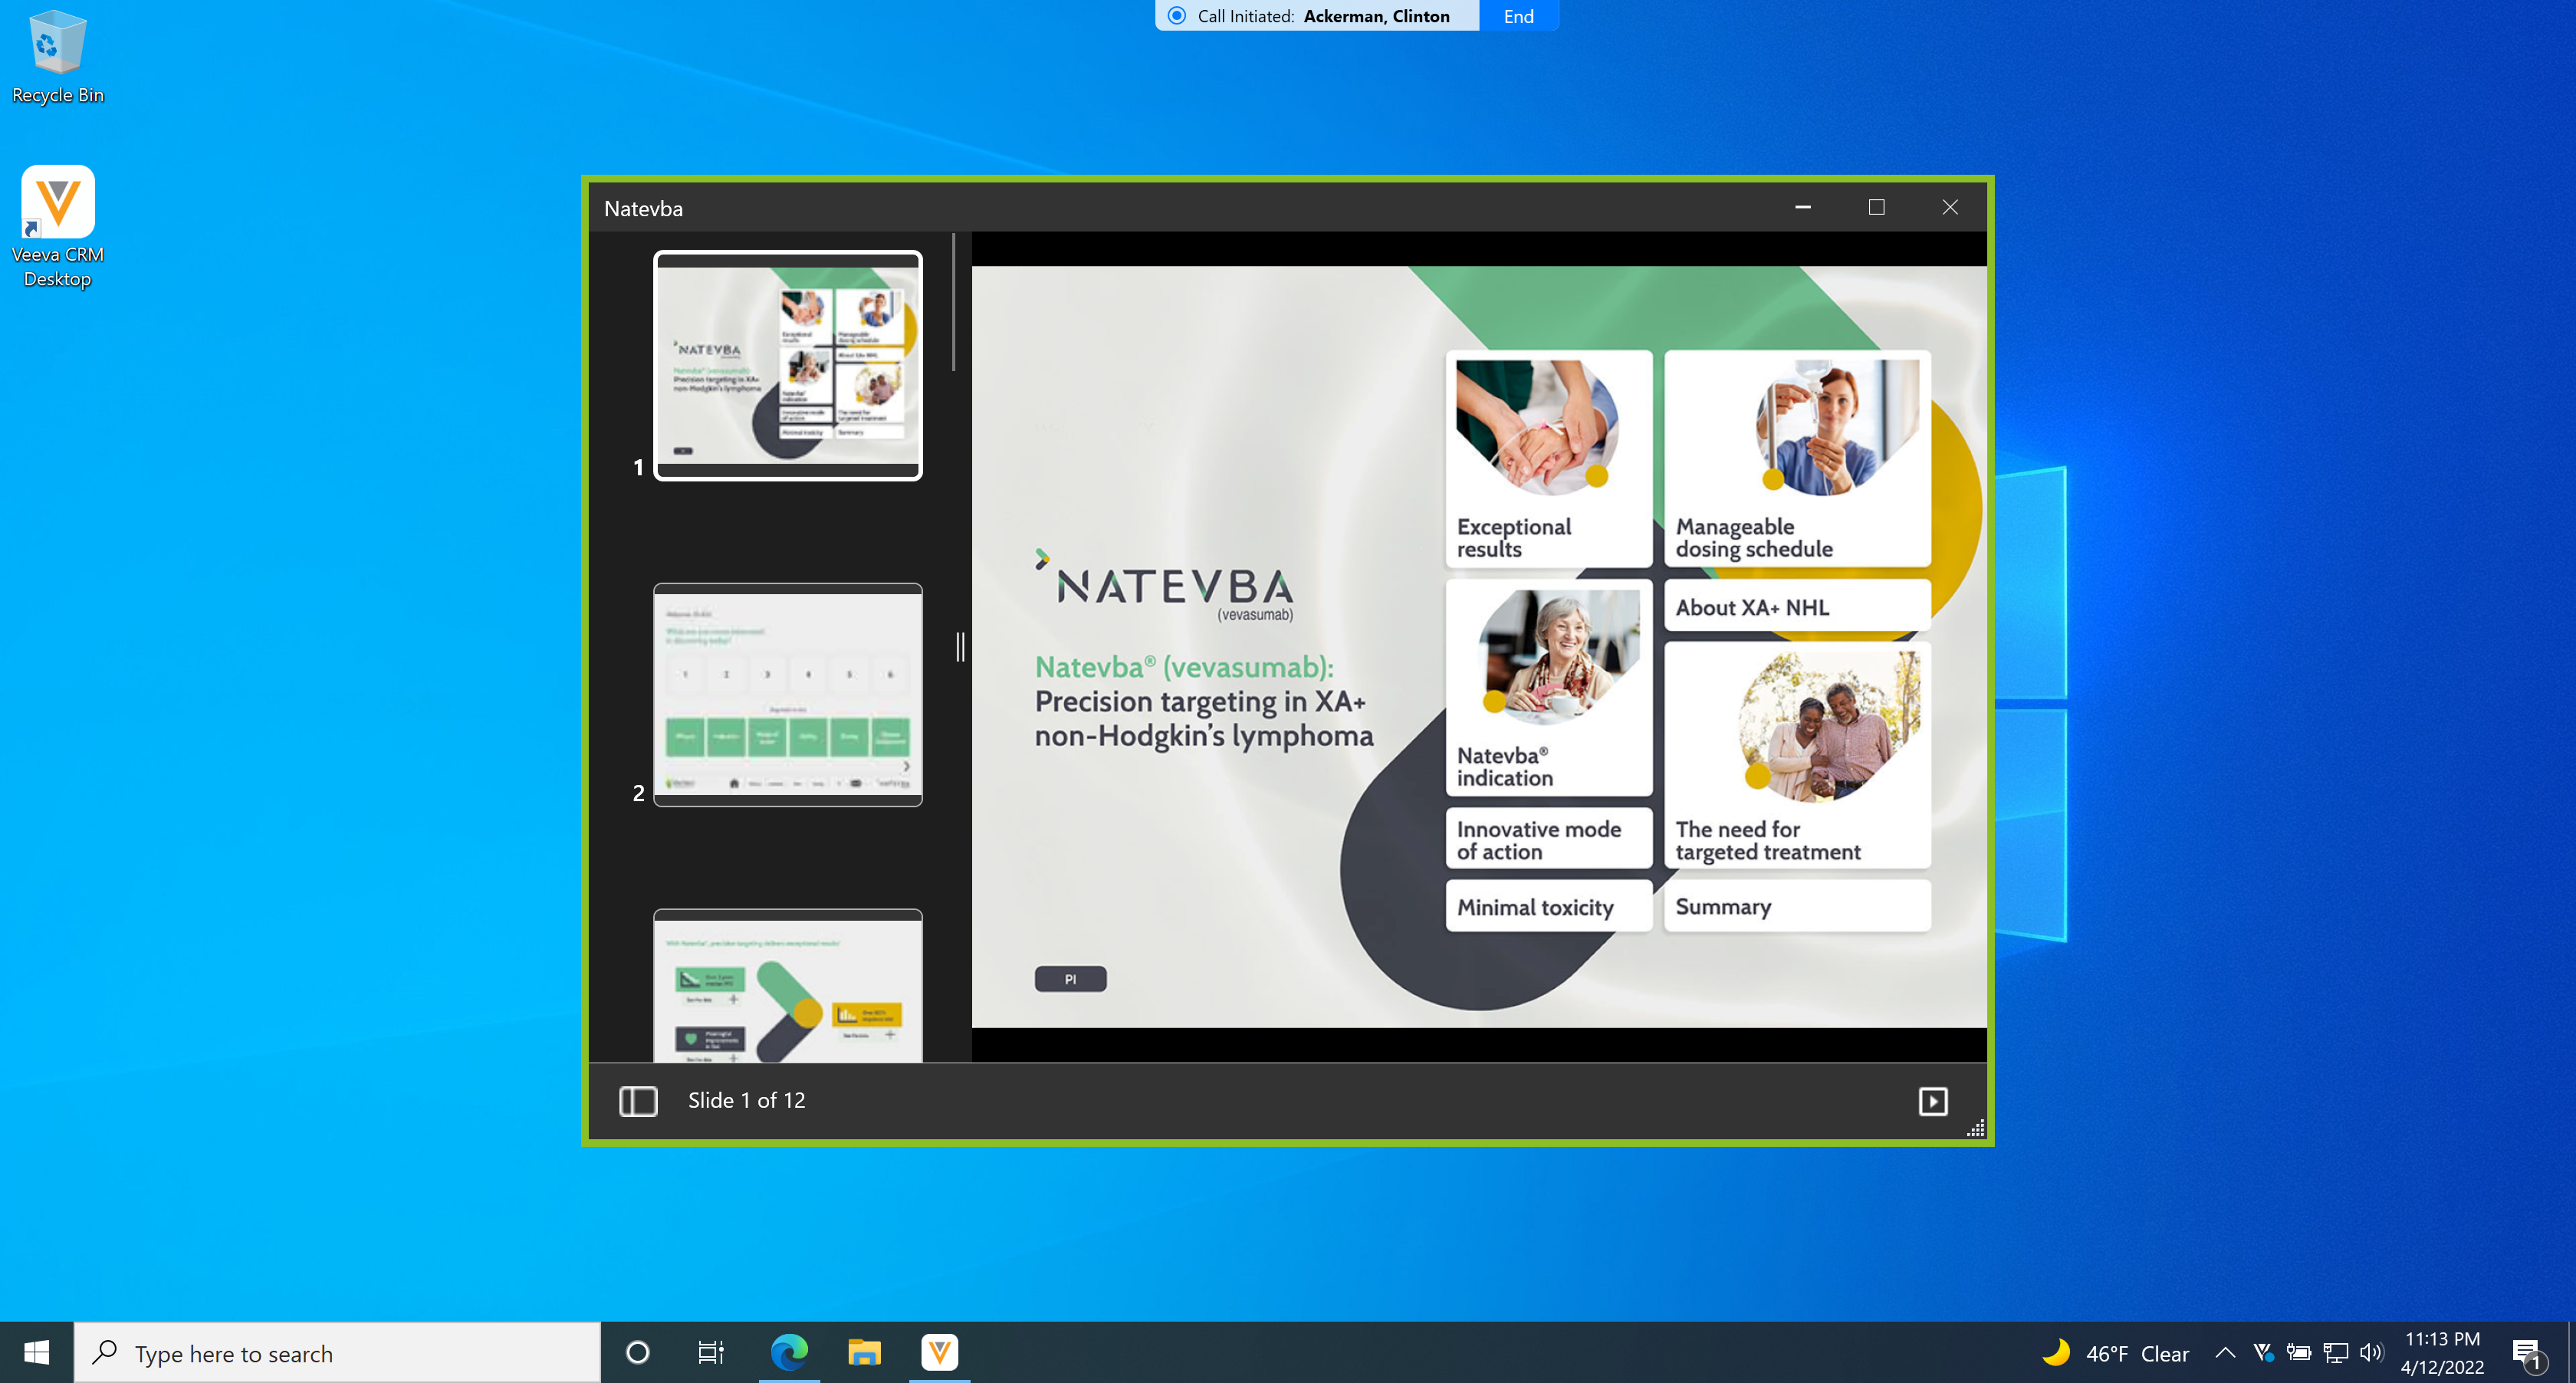
Task: Click Cortana circle icon
Action: pos(637,1352)
